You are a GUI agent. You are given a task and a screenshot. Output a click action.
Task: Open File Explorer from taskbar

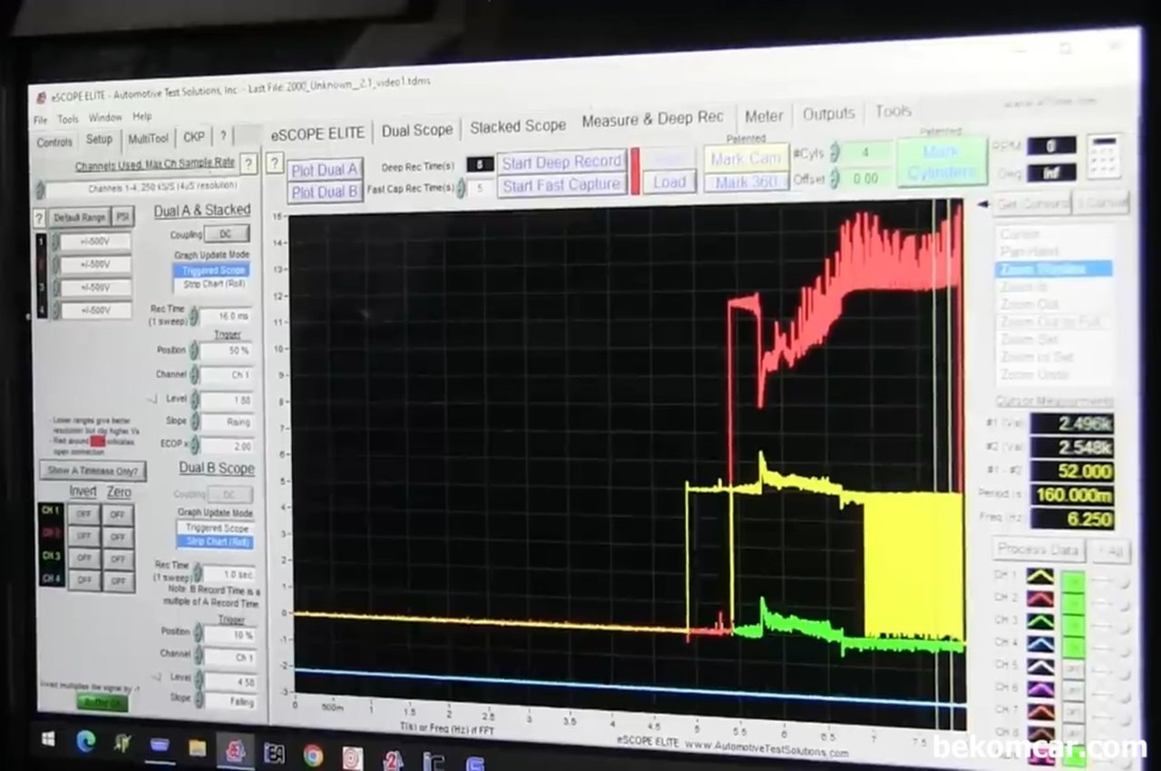[197, 747]
